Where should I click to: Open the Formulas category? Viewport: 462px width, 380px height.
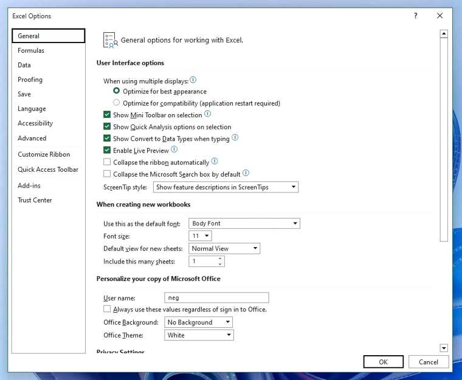click(48, 50)
